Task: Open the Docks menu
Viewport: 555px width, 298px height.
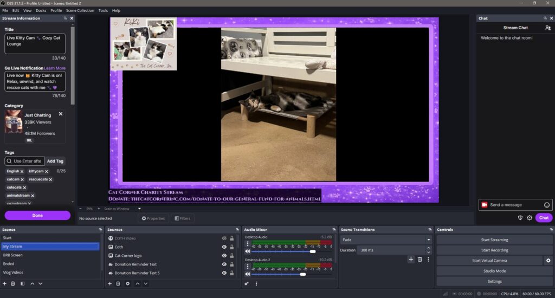Action: [41, 10]
